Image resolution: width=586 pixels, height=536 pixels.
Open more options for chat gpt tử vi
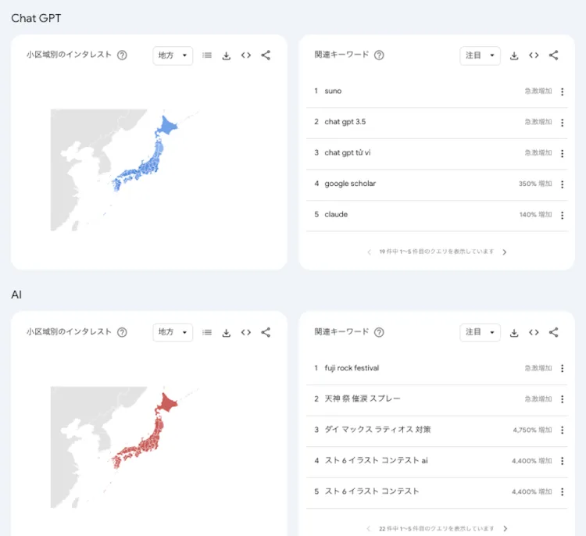562,153
